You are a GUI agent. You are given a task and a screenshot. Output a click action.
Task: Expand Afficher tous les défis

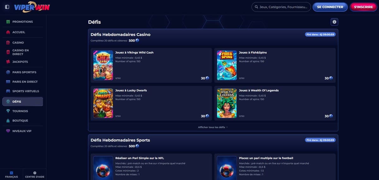213,127
